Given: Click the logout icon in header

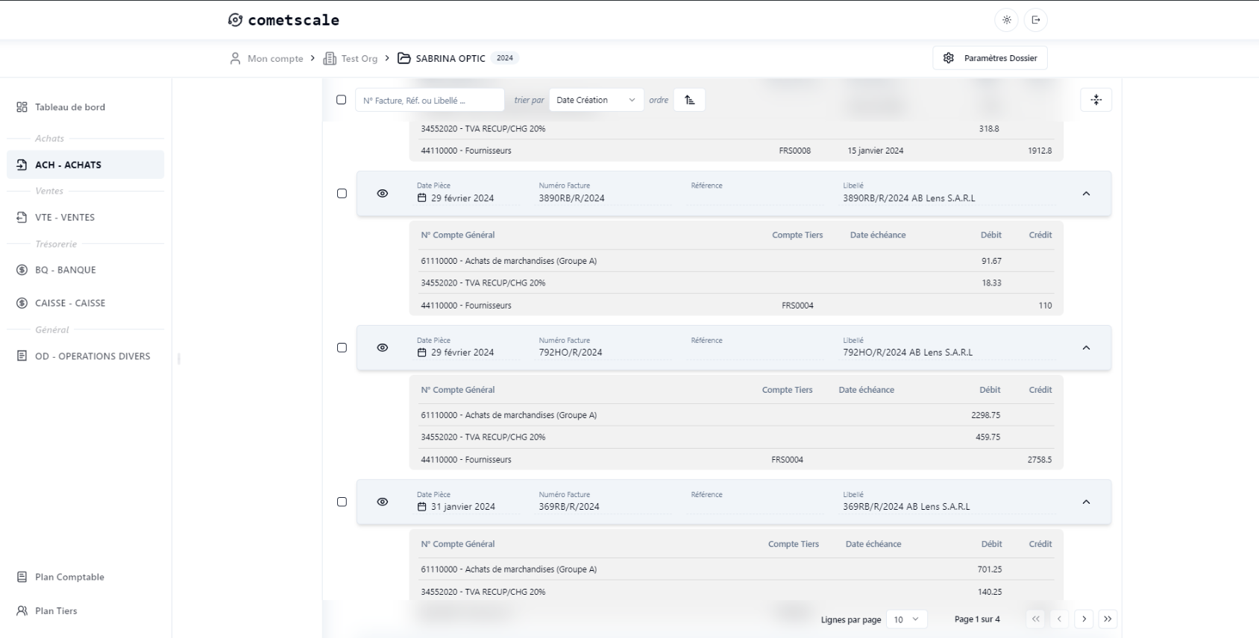Looking at the screenshot, I should pos(1035,20).
